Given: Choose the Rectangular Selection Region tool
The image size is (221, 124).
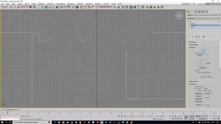Looking at the screenshot, I should [38, 7].
